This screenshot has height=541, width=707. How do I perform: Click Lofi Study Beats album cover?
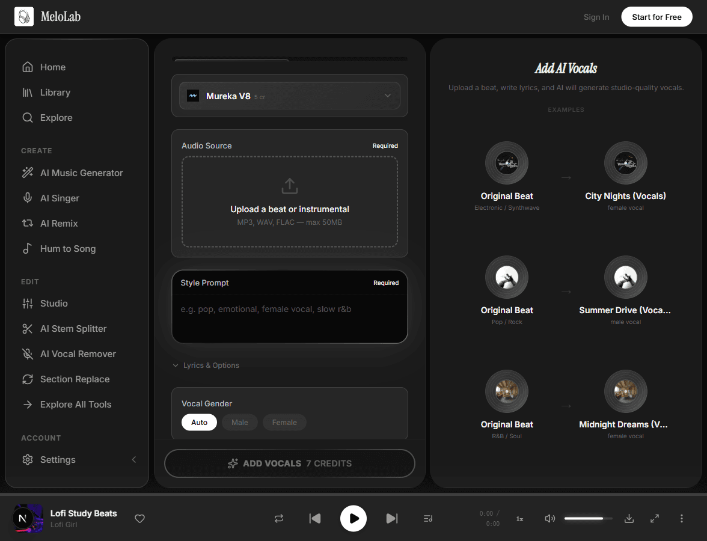28,518
